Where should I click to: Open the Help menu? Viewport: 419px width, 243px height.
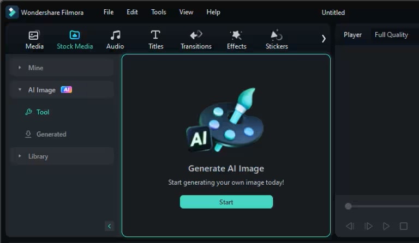coord(213,13)
